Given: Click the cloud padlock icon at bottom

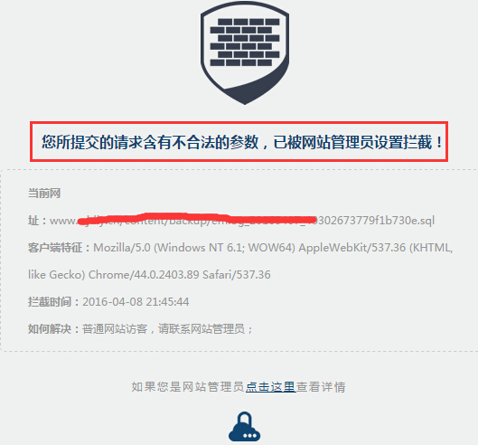Looking at the screenshot, I should [x=244, y=427].
